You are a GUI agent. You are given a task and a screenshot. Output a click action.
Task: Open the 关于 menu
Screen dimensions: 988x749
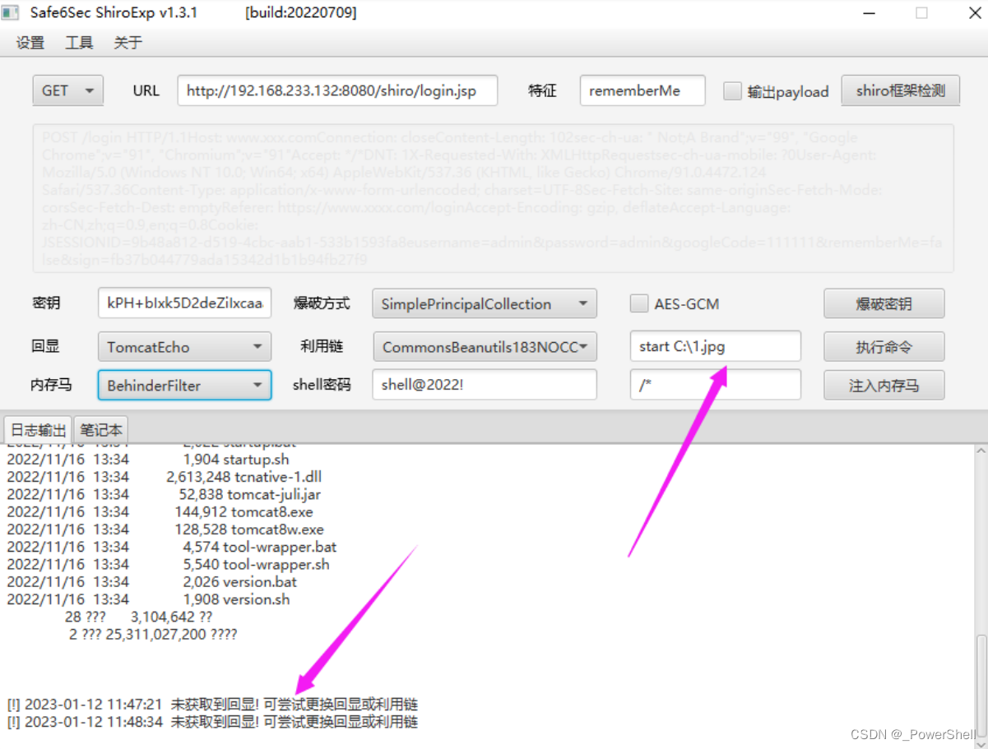pos(128,44)
